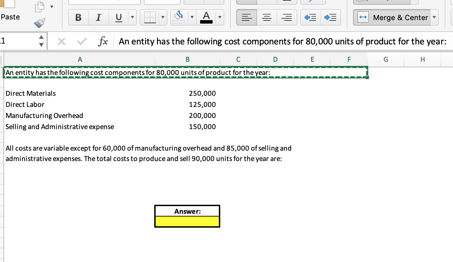Image resolution: width=453 pixels, height=262 pixels.
Task: Align text left
Action: point(247,17)
